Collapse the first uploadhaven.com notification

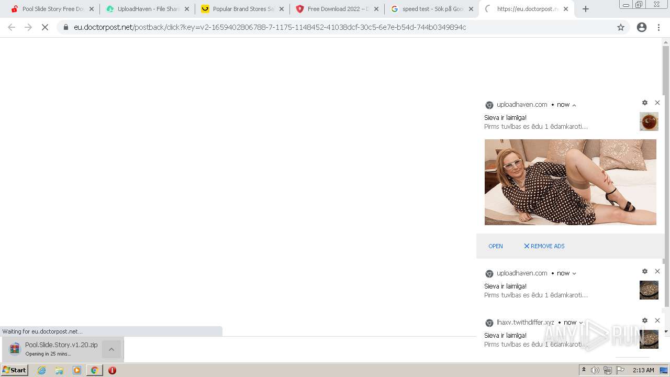pyautogui.click(x=574, y=105)
